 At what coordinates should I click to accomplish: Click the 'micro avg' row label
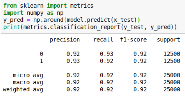click(28, 75)
